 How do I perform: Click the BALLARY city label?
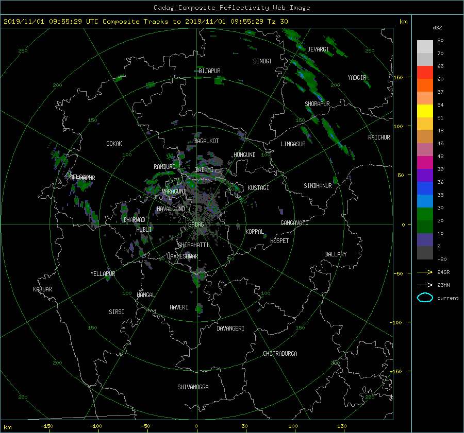(x=336, y=254)
